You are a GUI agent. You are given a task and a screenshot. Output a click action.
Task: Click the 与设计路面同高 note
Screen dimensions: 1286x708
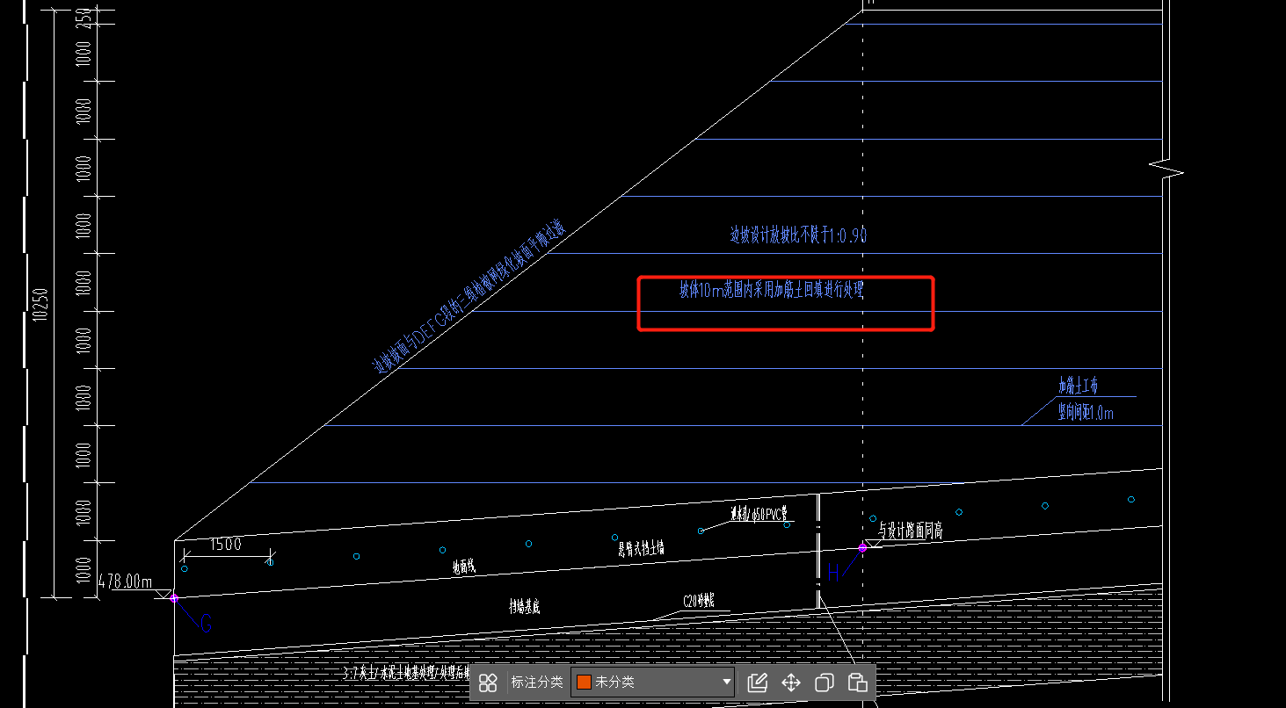click(x=911, y=530)
